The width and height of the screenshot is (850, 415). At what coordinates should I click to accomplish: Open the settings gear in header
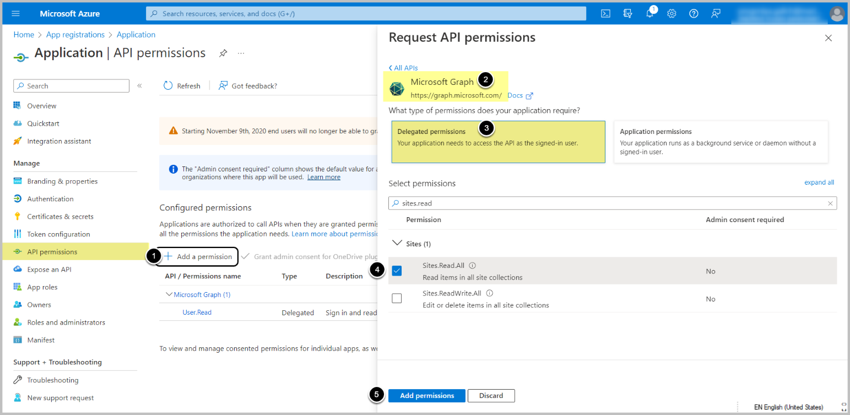click(x=672, y=14)
